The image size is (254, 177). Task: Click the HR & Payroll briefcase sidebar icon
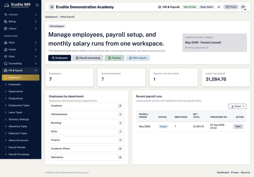(6, 70)
